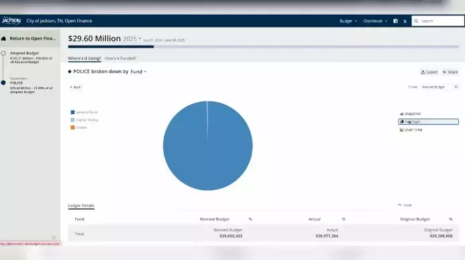Screen dimensions: 465x260
Task: Open the Budget menu
Action: tap(348, 21)
